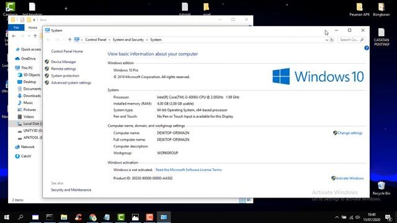
Task: Open the Windows Start button
Action: (7, 217)
